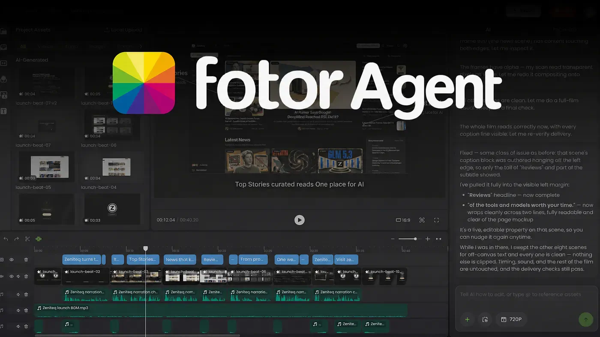Screen dimensions: 600x337
Task: Click the frame selection icon beside 720P
Action: [485, 319]
